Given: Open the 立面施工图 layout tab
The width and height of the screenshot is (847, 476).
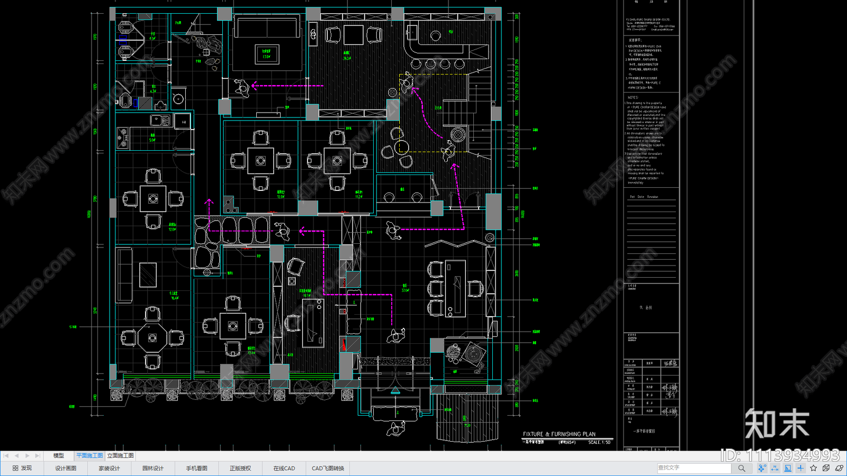Looking at the screenshot, I should (x=121, y=455).
